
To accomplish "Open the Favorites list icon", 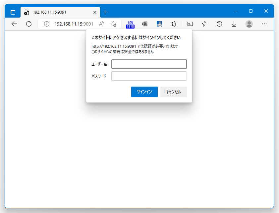I will pos(205,24).
